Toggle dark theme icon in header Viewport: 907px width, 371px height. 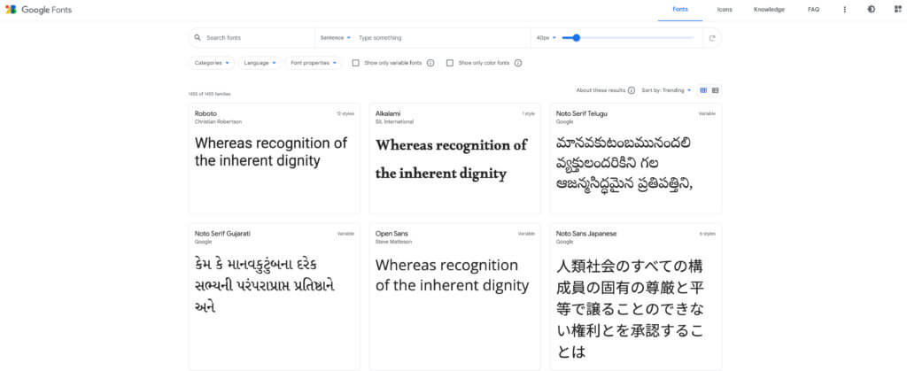pyautogui.click(x=871, y=9)
